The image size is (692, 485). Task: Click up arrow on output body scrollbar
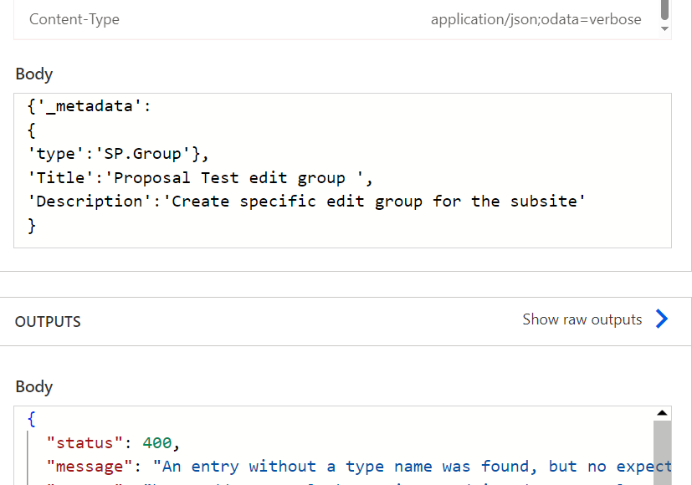(662, 413)
